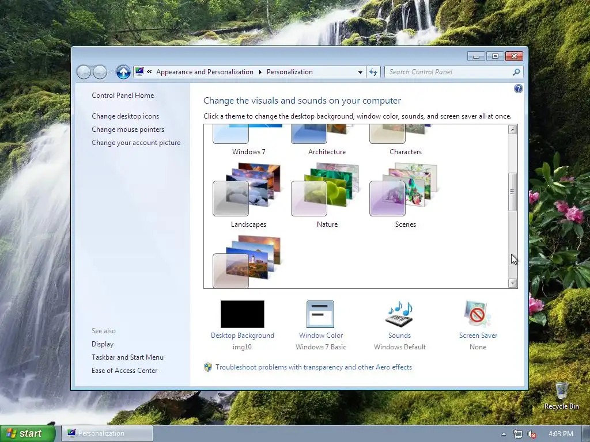This screenshot has width=590, height=442.
Task: Open the recent pages dropdown arrow
Action: point(111,72)
